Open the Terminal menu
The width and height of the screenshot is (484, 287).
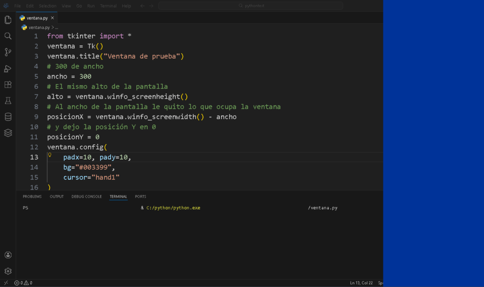[108, 6]
